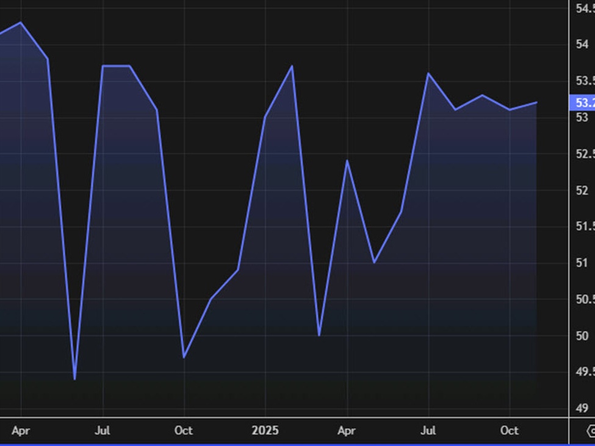Click the vertical gridline above the 2025 label
The width and height of the screenshot is (595, 446).
(265, 244)
